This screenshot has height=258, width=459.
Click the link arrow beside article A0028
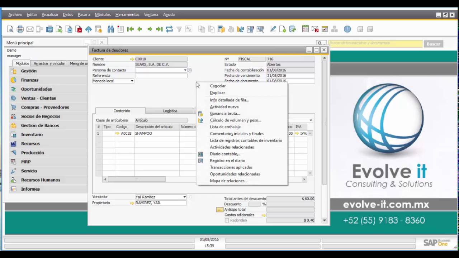pos(117,133)
